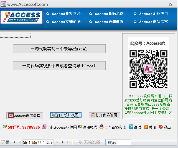Click 关闭 text link

coord(152,127)
